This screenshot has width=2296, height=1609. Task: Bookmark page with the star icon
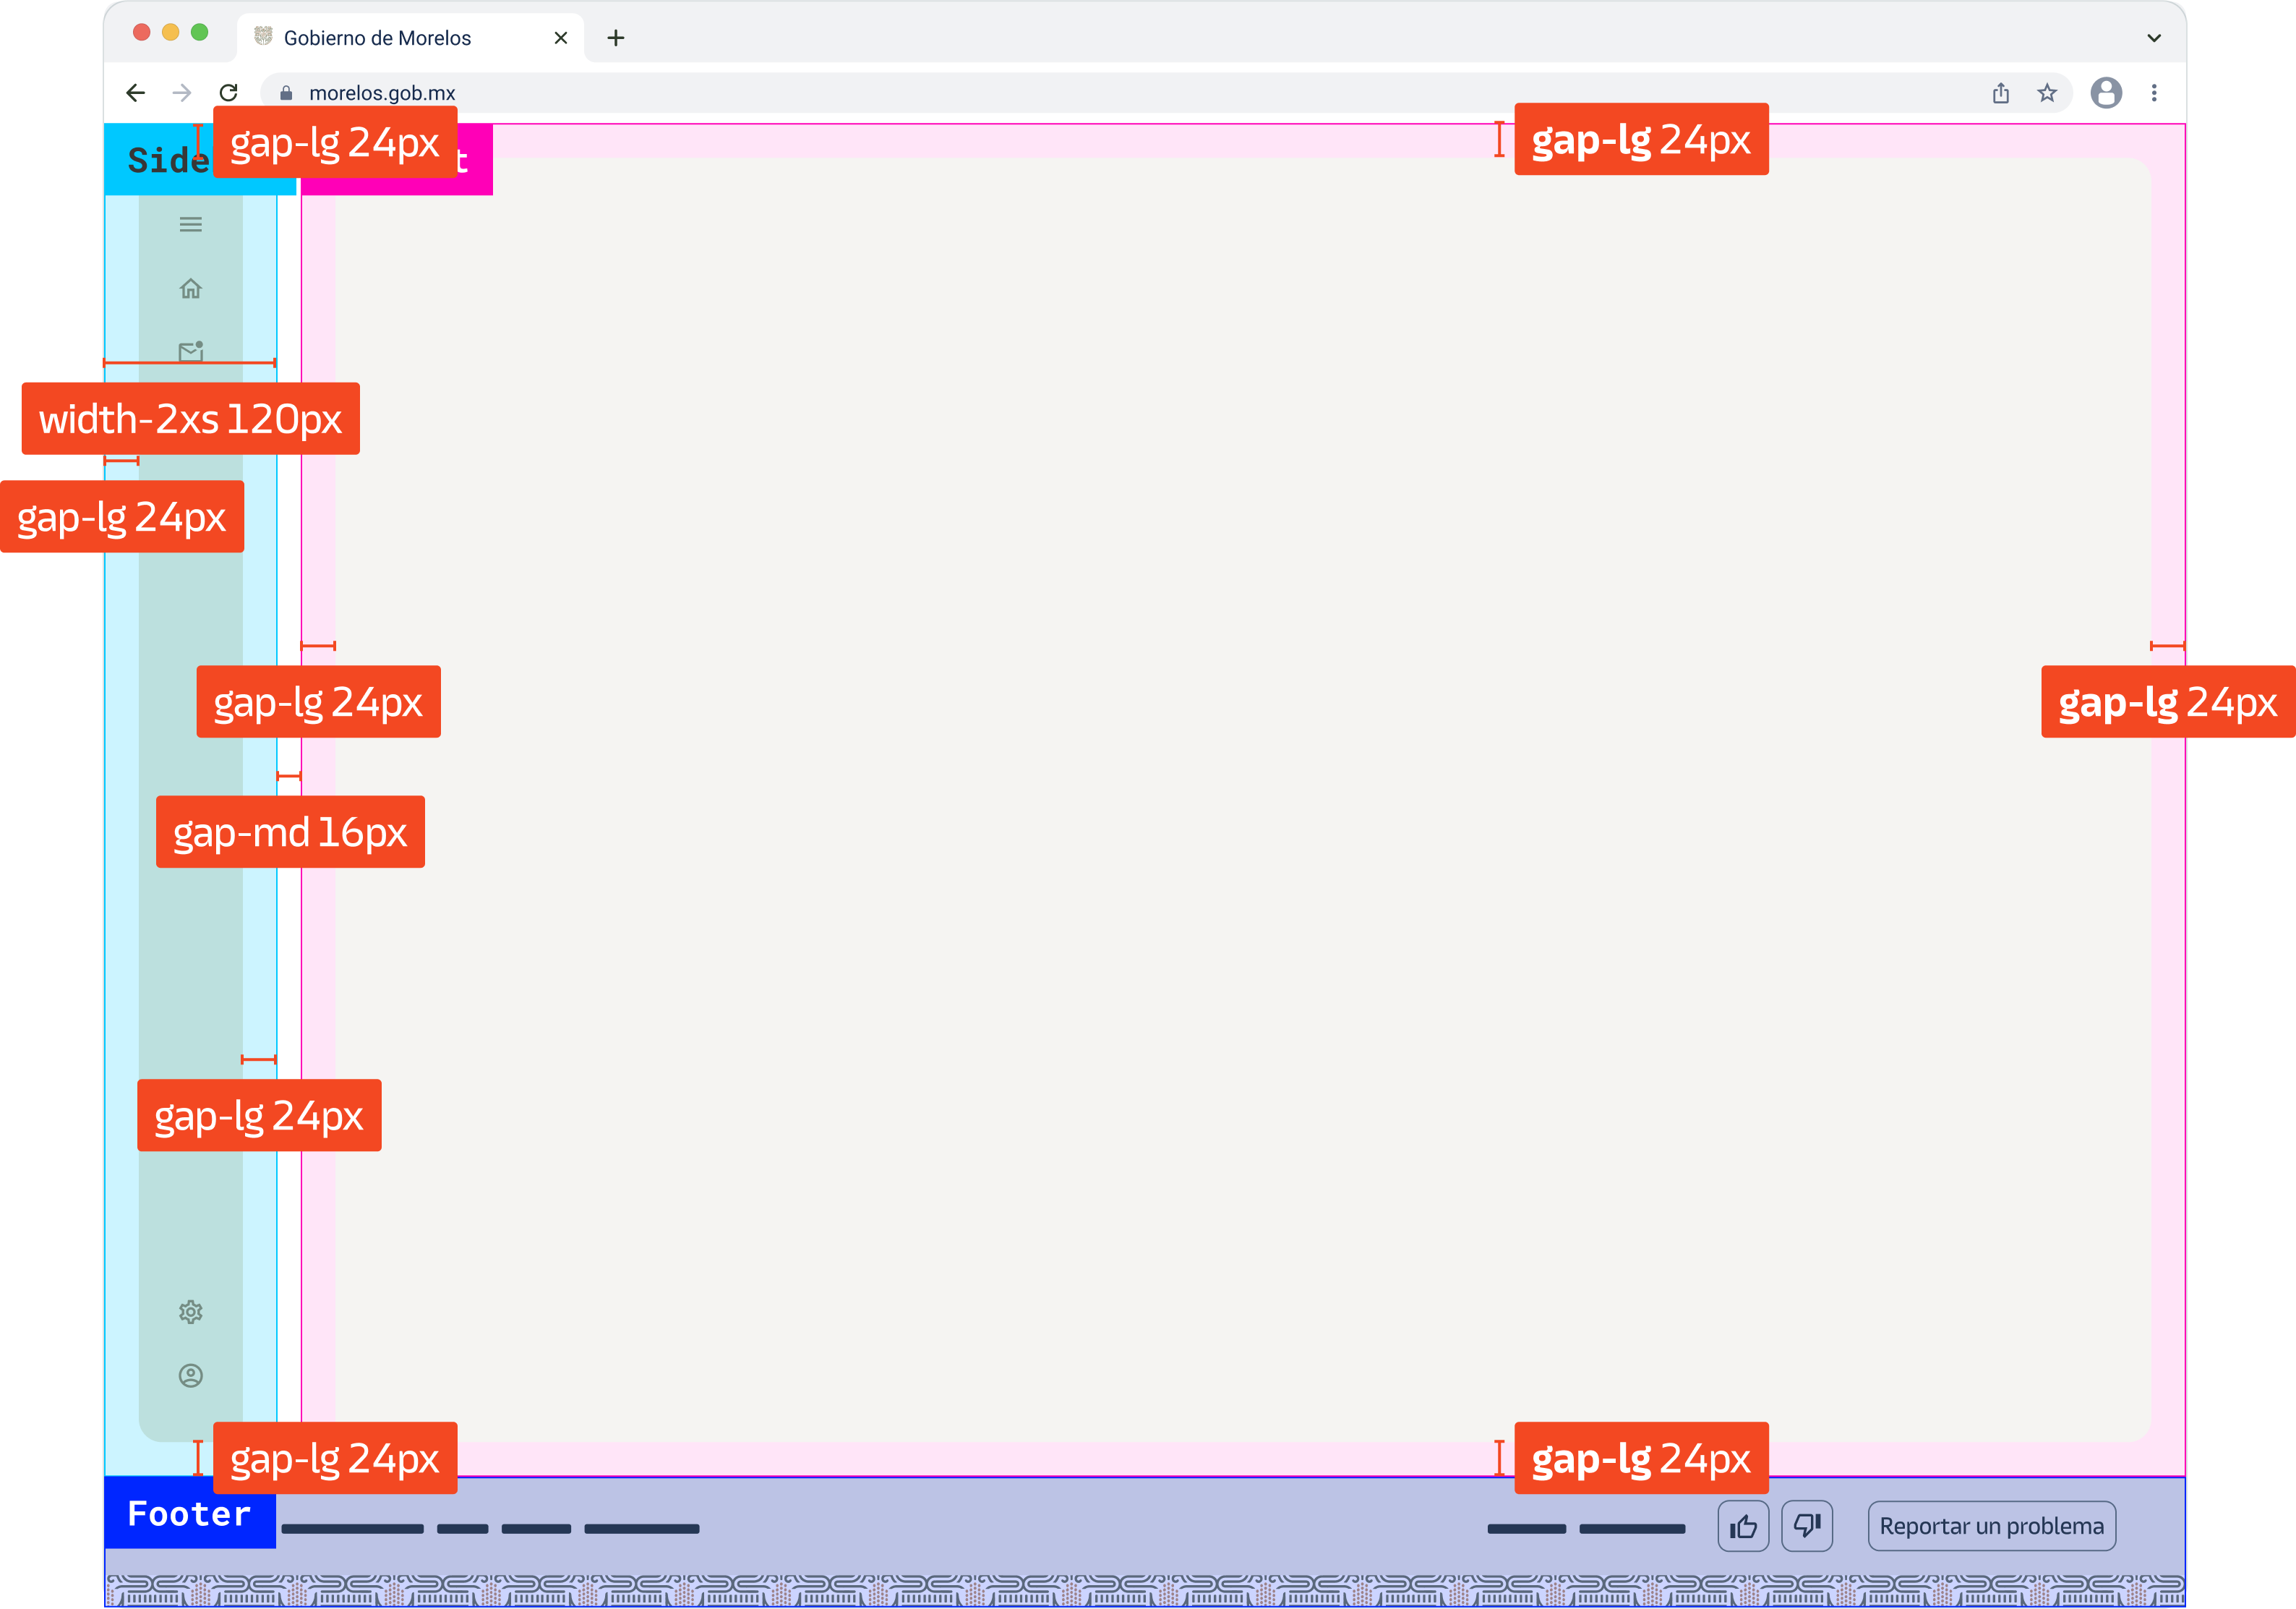[2047, 93]
